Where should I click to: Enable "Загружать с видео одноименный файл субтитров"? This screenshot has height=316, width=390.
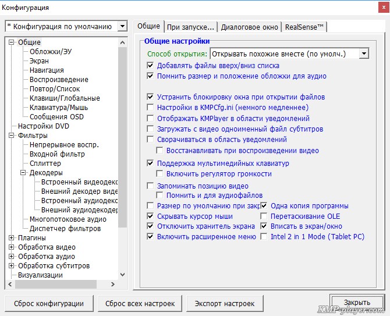[x=150, y=129]
